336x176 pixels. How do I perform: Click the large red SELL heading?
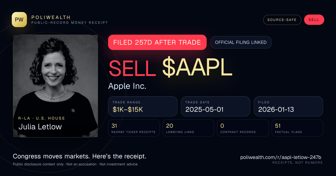(132, 68)
